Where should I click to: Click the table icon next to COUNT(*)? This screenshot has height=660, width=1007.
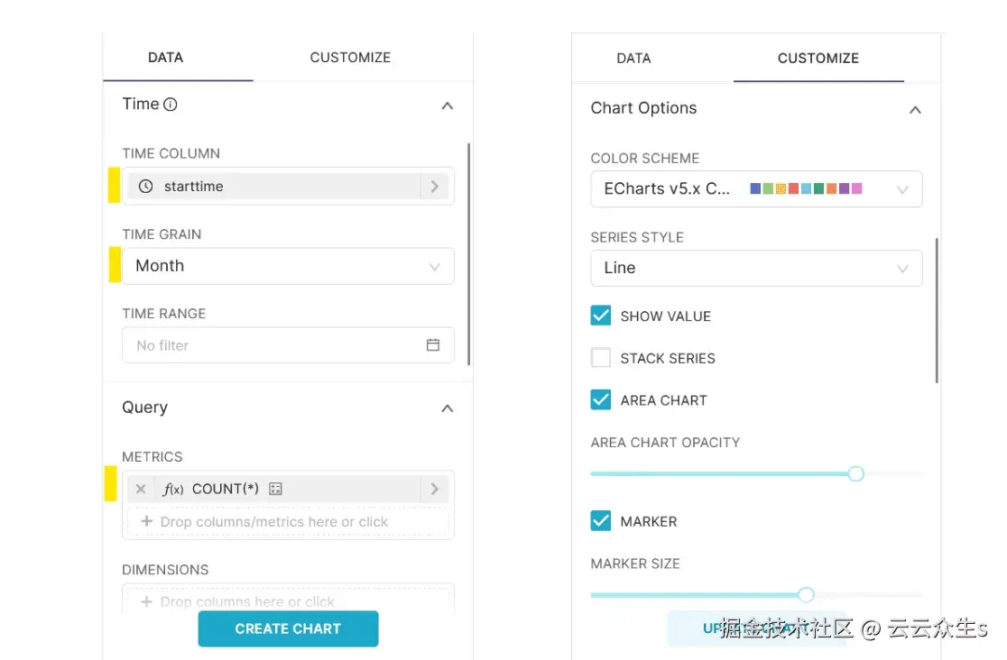click(x=276, y=489)
